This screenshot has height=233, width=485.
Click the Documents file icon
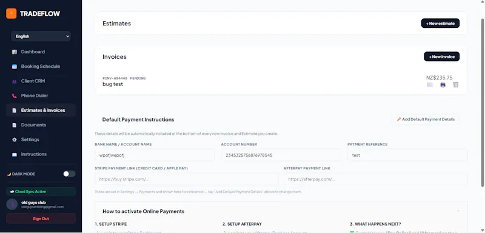pos(14,125)
